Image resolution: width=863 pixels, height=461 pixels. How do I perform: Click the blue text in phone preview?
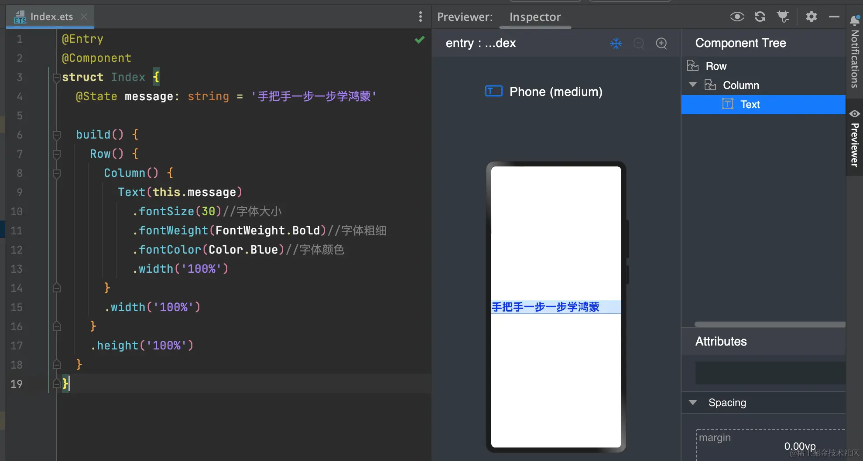545,307
